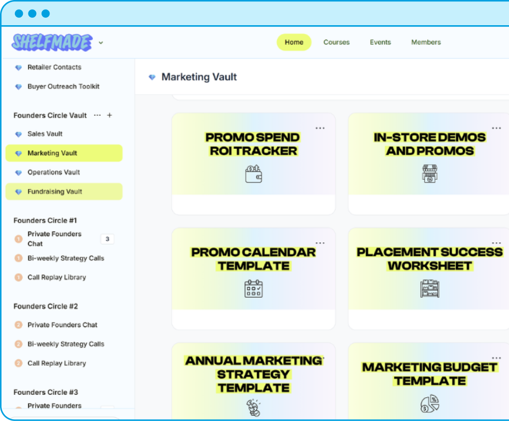The width and height of the screenshot is (509, 421).
Task: Select Fundraising Vault in the sidebar
Action: [55, 191]
